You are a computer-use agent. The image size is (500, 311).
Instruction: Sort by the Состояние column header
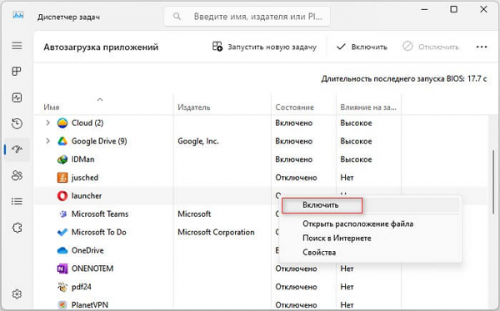295,108
